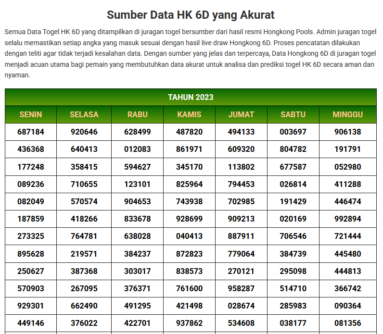Click the cell with number 123101

tap(137, 184)
